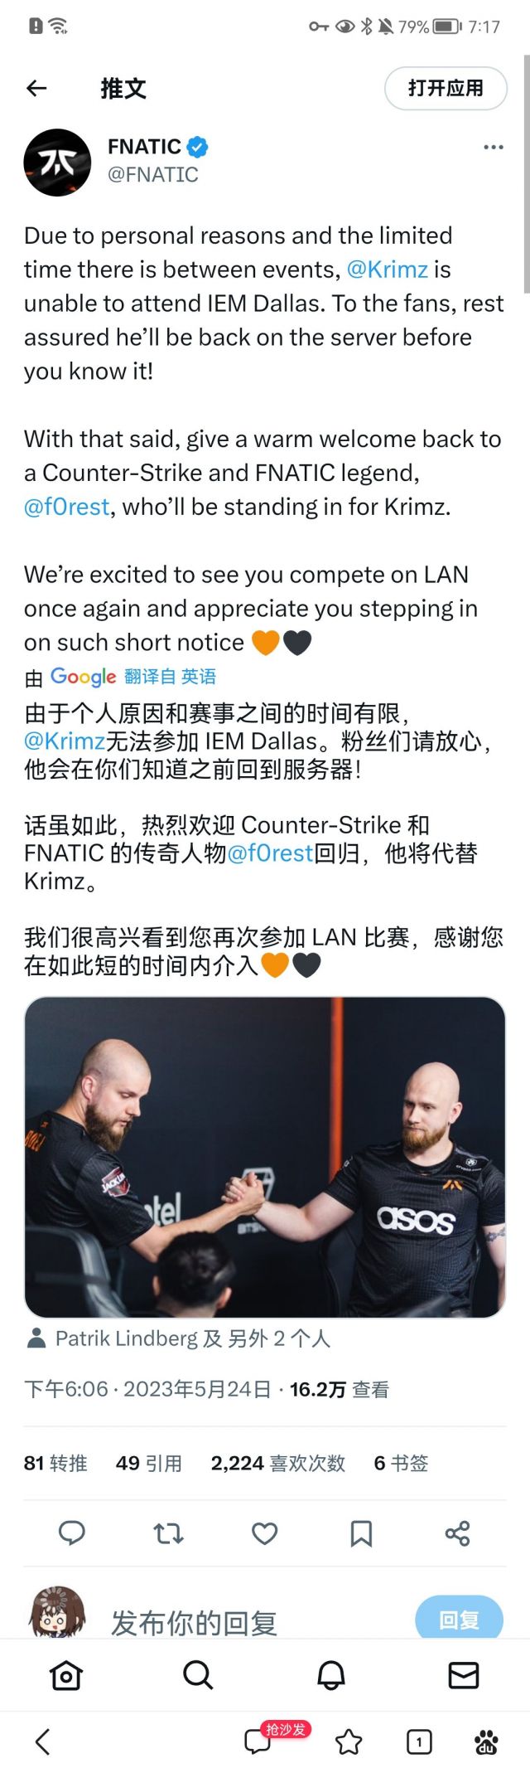The height and width of the screenshot is (1773, 530).
Task: Tap the browser star favorite icon
Action: pos(349,1742)
